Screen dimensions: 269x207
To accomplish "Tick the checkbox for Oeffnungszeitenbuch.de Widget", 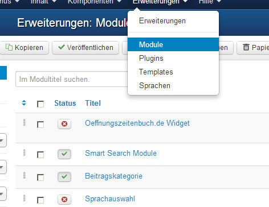I will point(40,125).
